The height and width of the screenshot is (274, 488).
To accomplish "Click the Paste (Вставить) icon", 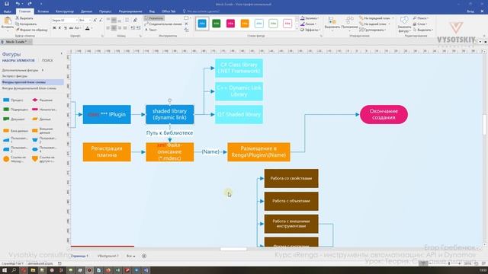I will pyautogui.click(x=8, y=23).
